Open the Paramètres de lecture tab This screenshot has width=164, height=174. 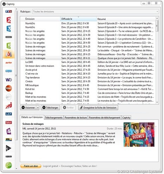(76, 118)
